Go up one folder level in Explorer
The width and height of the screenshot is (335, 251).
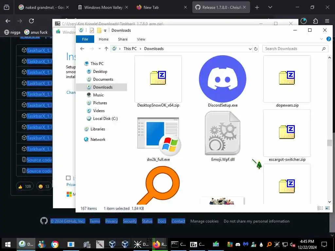(x=106, y=49)
